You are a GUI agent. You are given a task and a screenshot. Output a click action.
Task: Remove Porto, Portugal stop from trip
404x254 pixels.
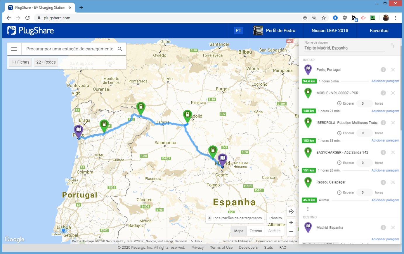[393, 70]
